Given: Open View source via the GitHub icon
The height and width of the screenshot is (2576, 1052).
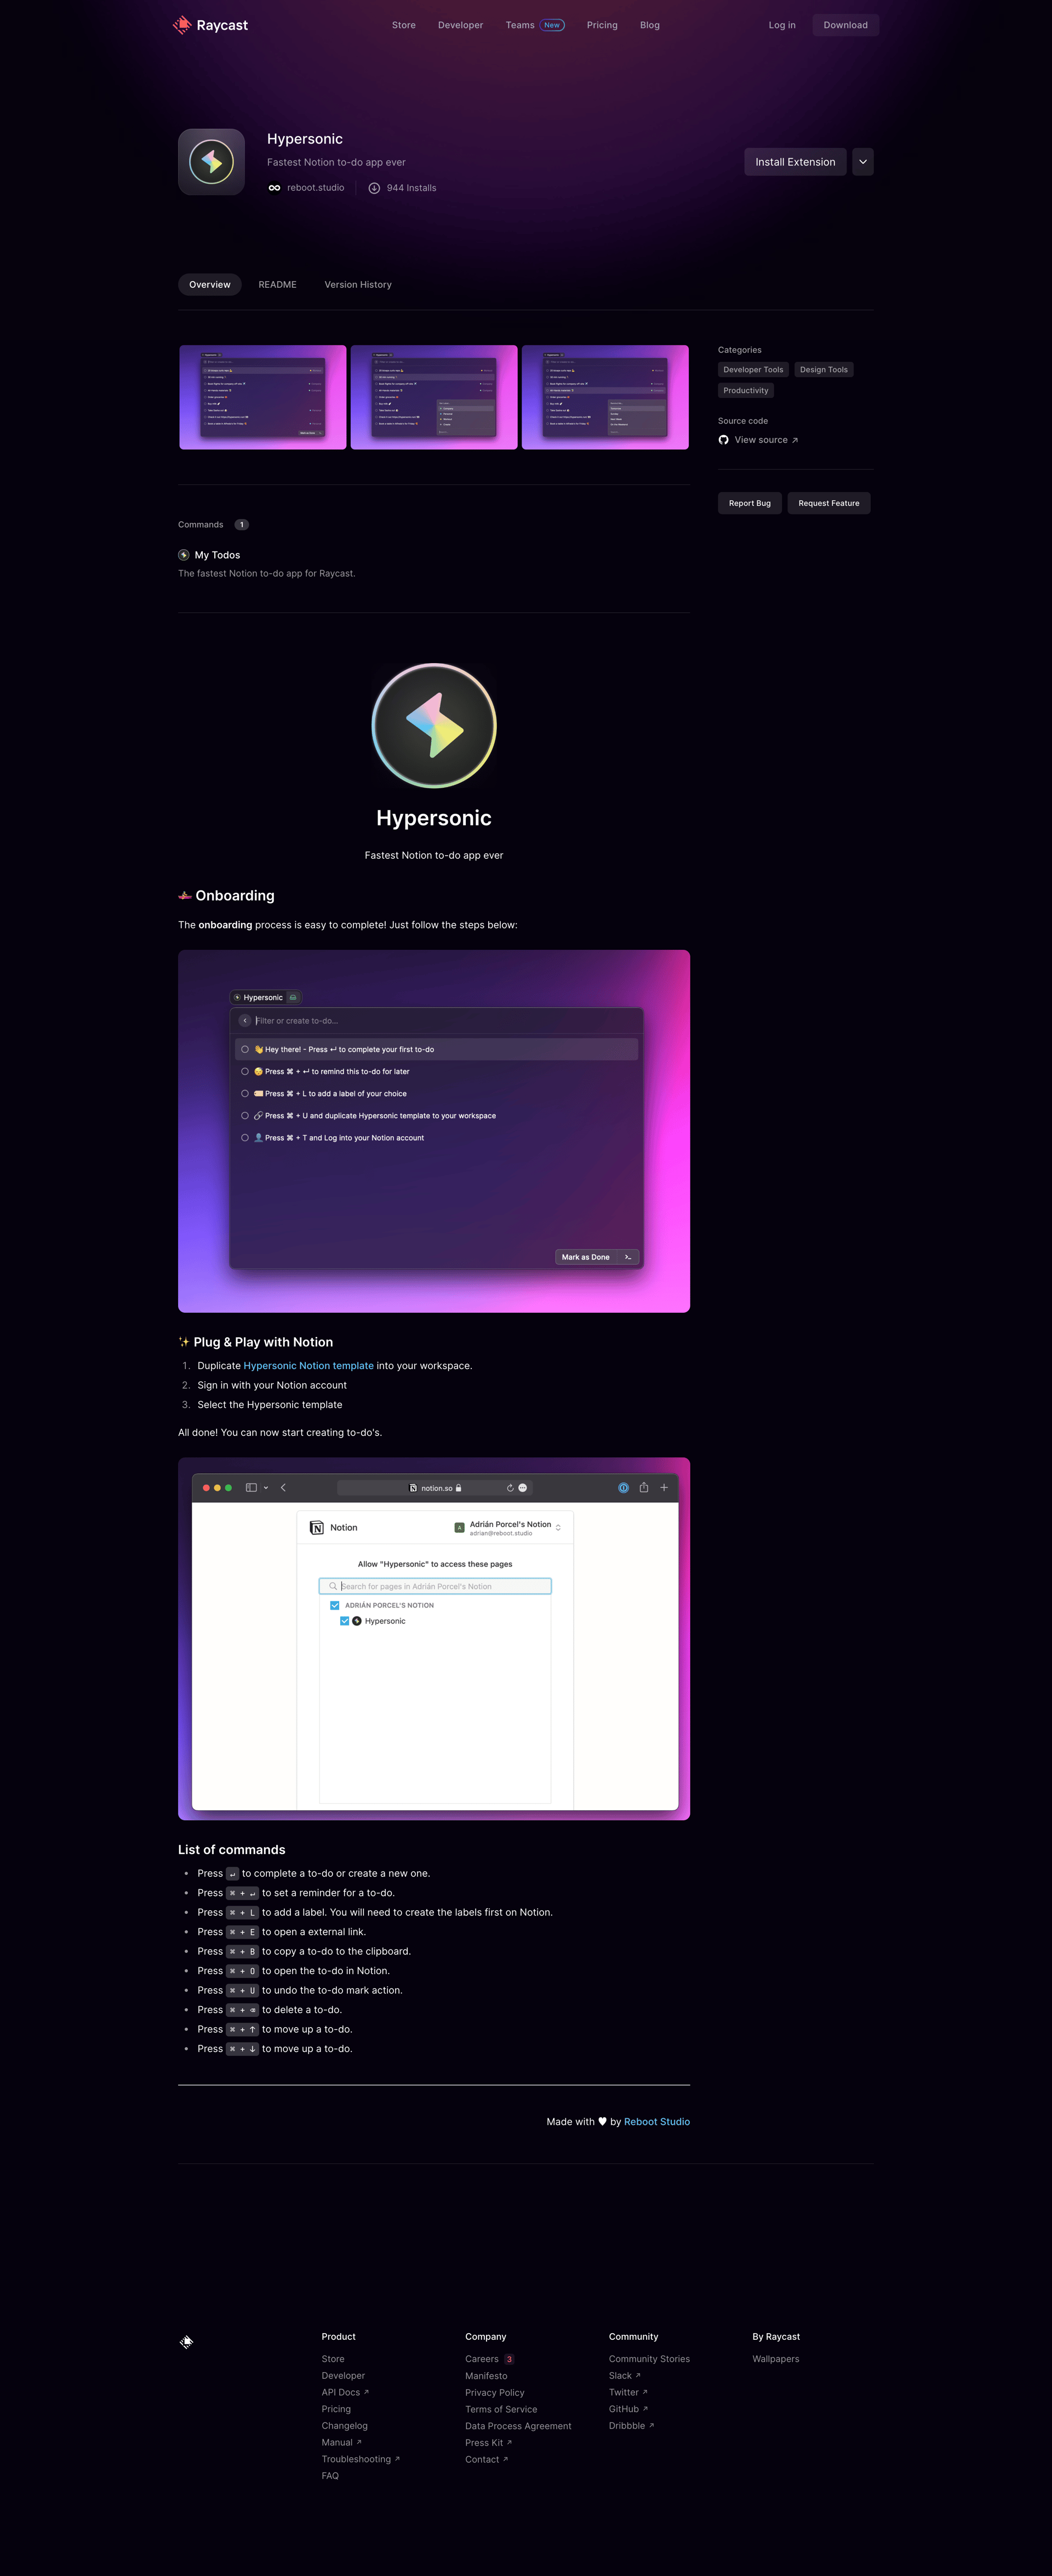Looking at the screenshot, I should click(723, 440).
